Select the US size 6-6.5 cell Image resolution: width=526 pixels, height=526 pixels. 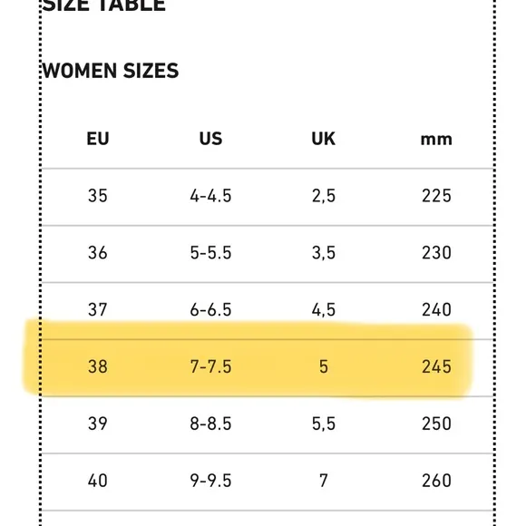(210, 309)
